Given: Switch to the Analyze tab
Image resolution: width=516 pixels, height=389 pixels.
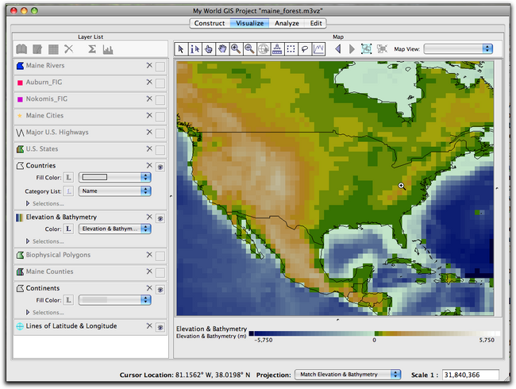Looking at the screenshot, I should pos(287,23).
